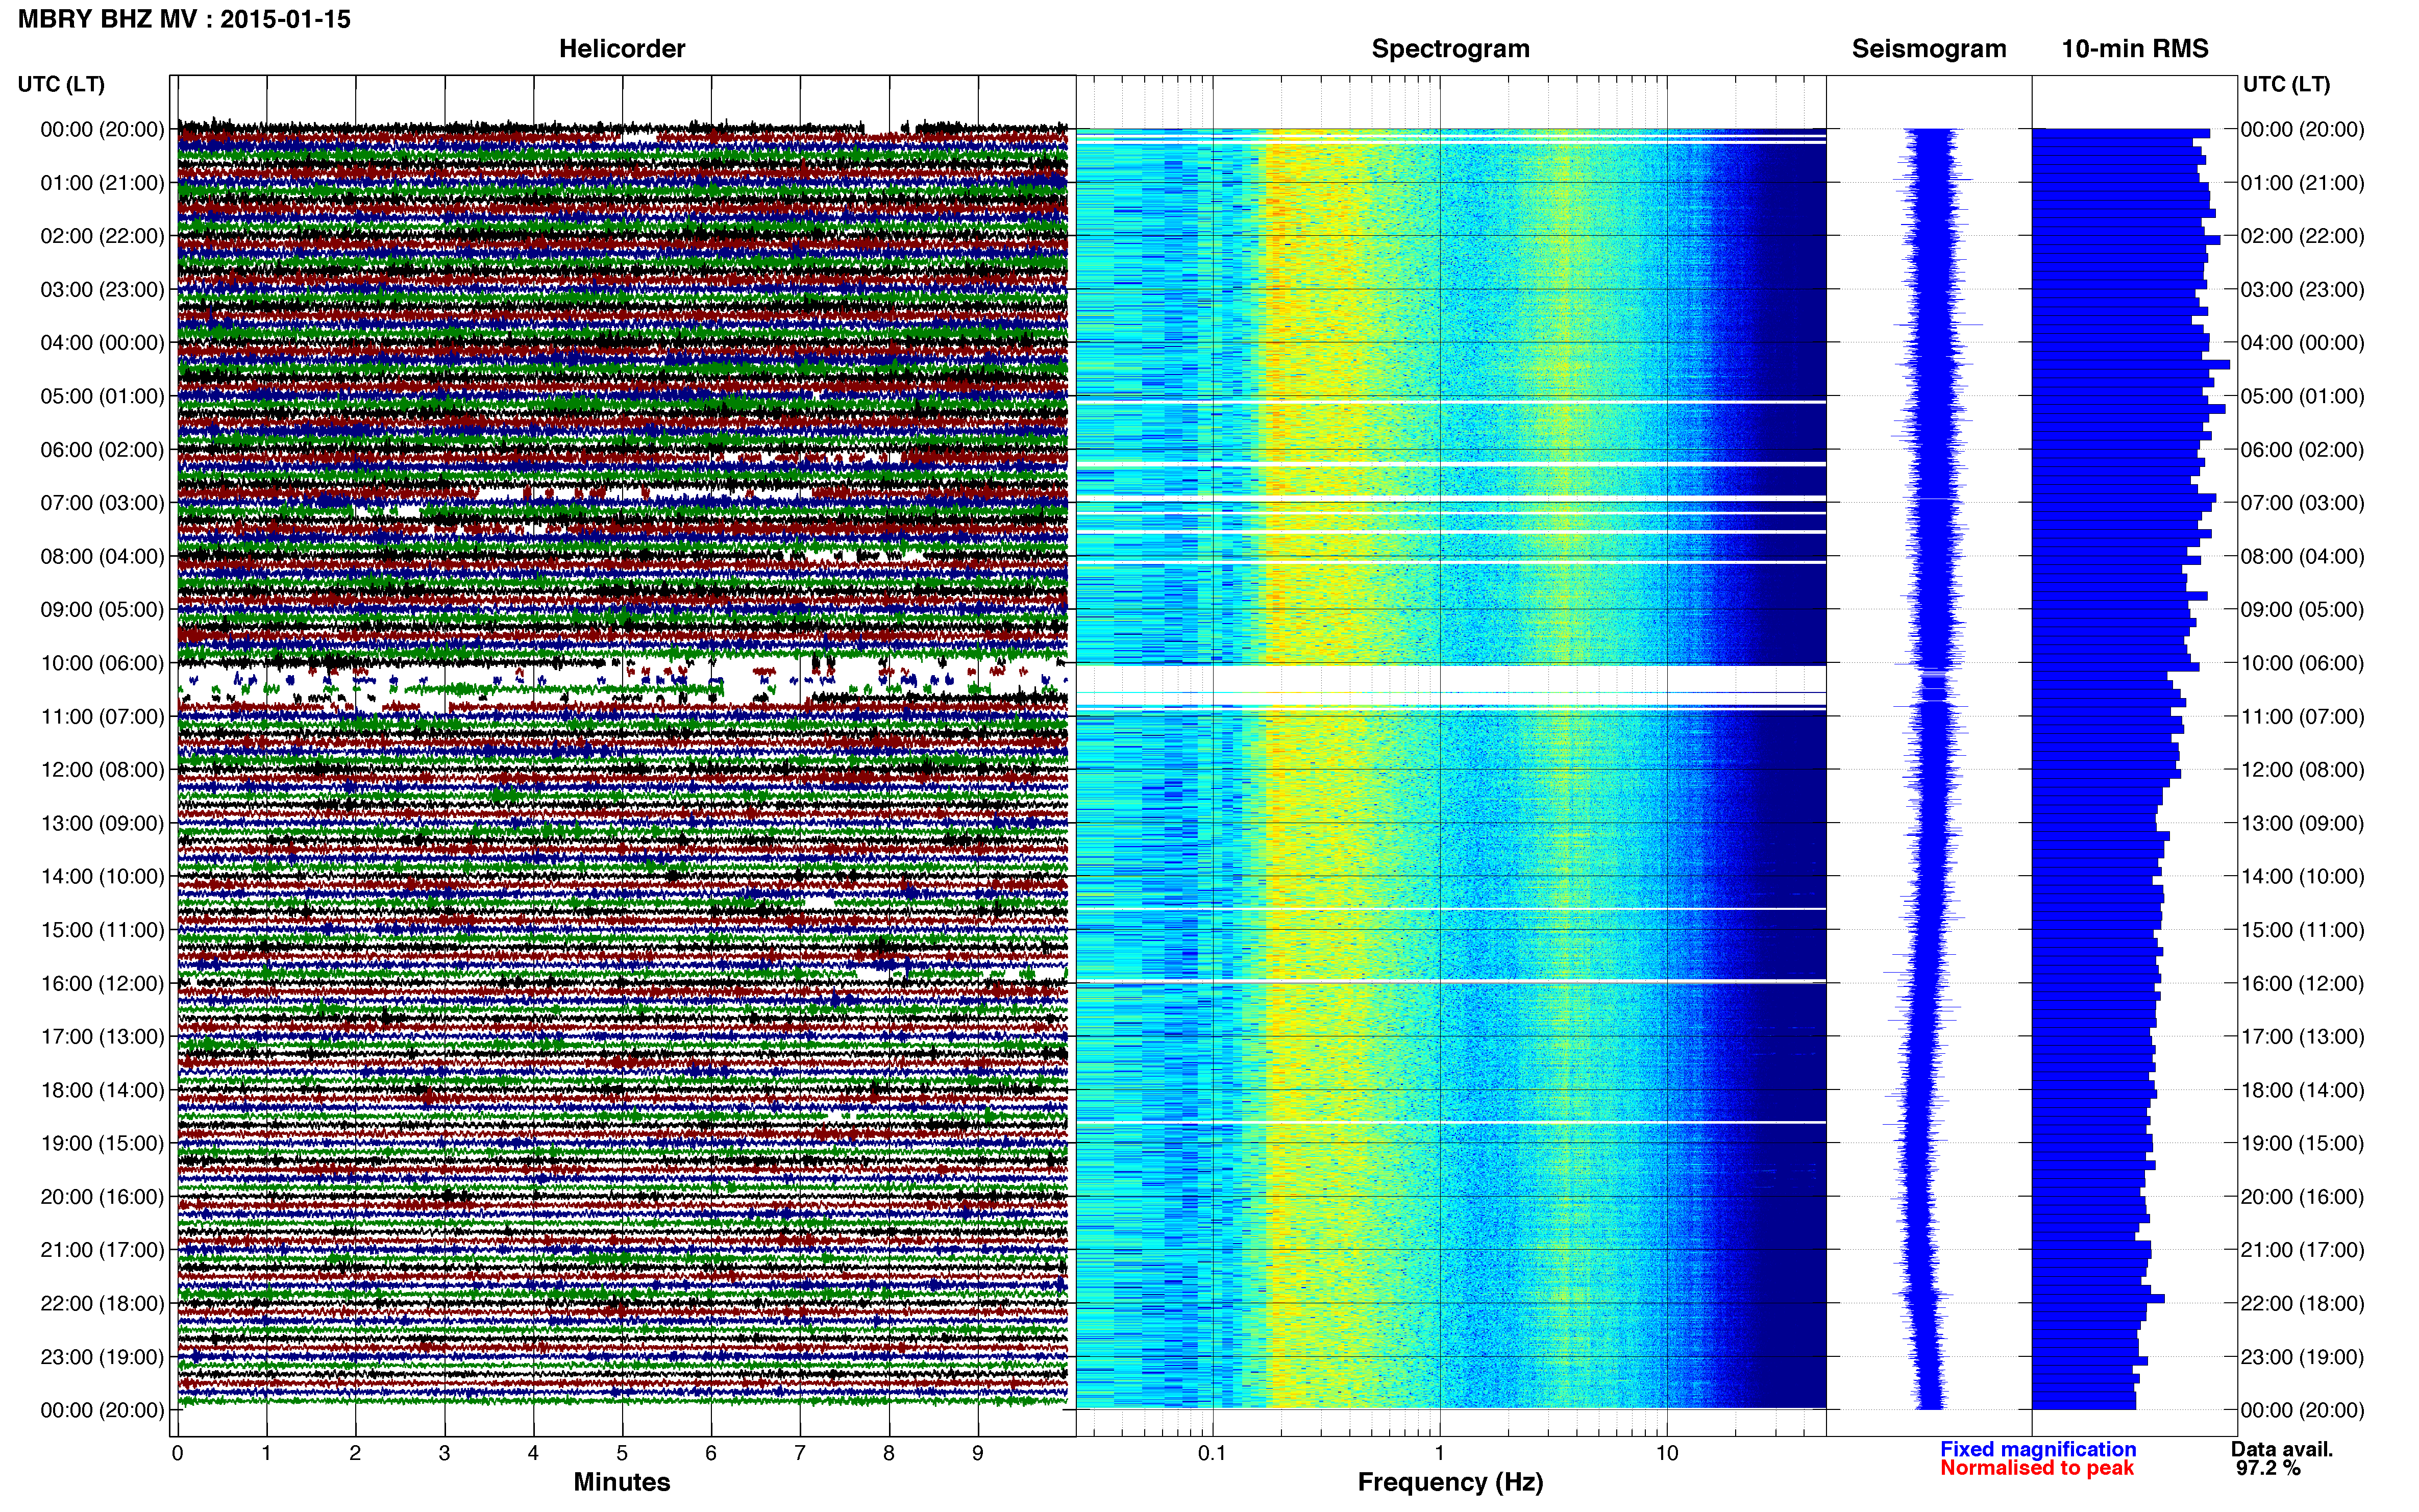The height and width of the screenshot is (1512, 2419).
Task: Select RMS axis label '05:00 (01:00)'
Action: tap(2302, 396)
